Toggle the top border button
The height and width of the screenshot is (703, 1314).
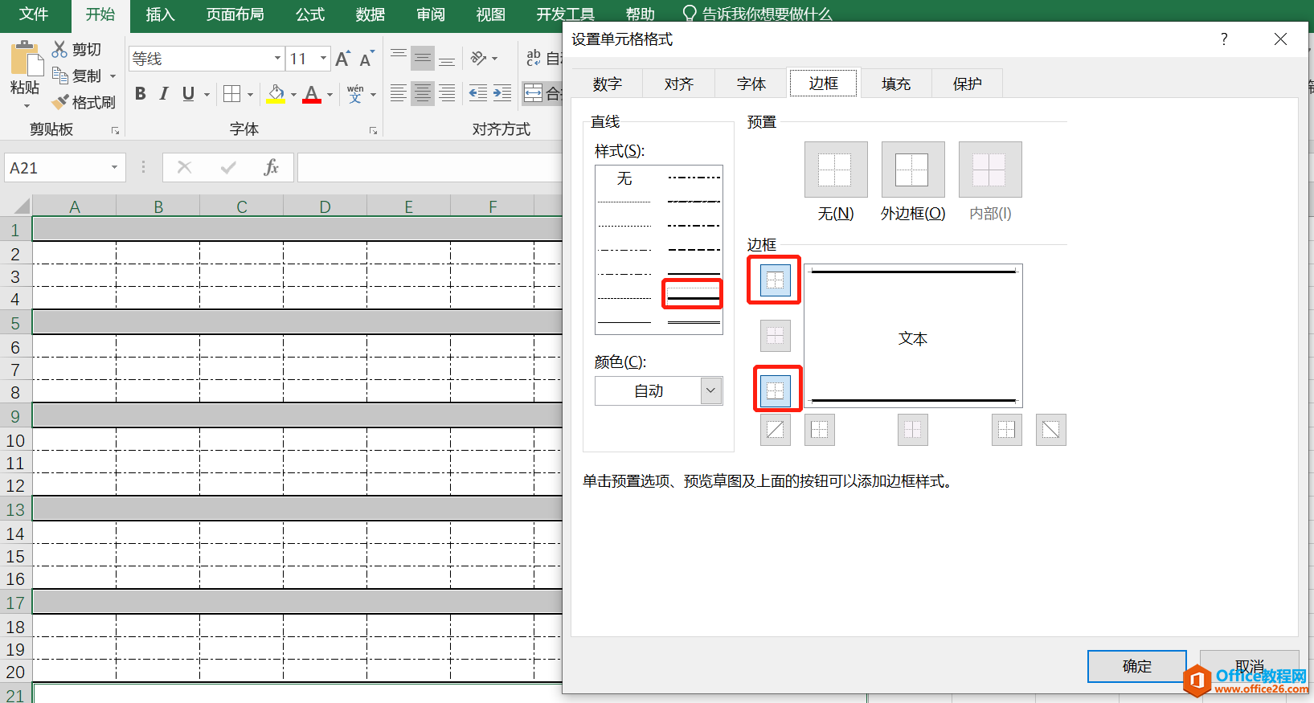coord(775,280)
